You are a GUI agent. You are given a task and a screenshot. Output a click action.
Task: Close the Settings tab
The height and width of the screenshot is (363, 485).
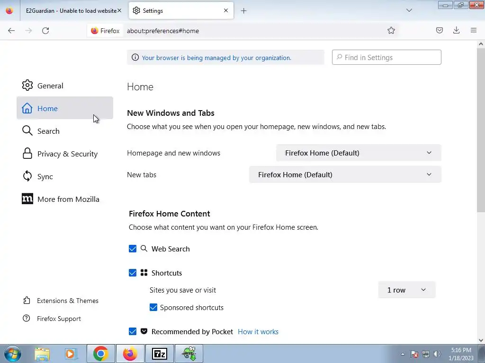click(x=226, y=10)
